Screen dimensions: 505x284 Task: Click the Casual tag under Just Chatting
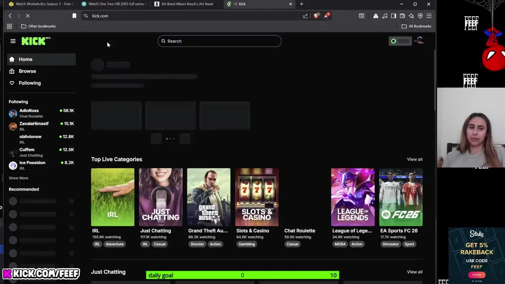[x=159, y=244]
